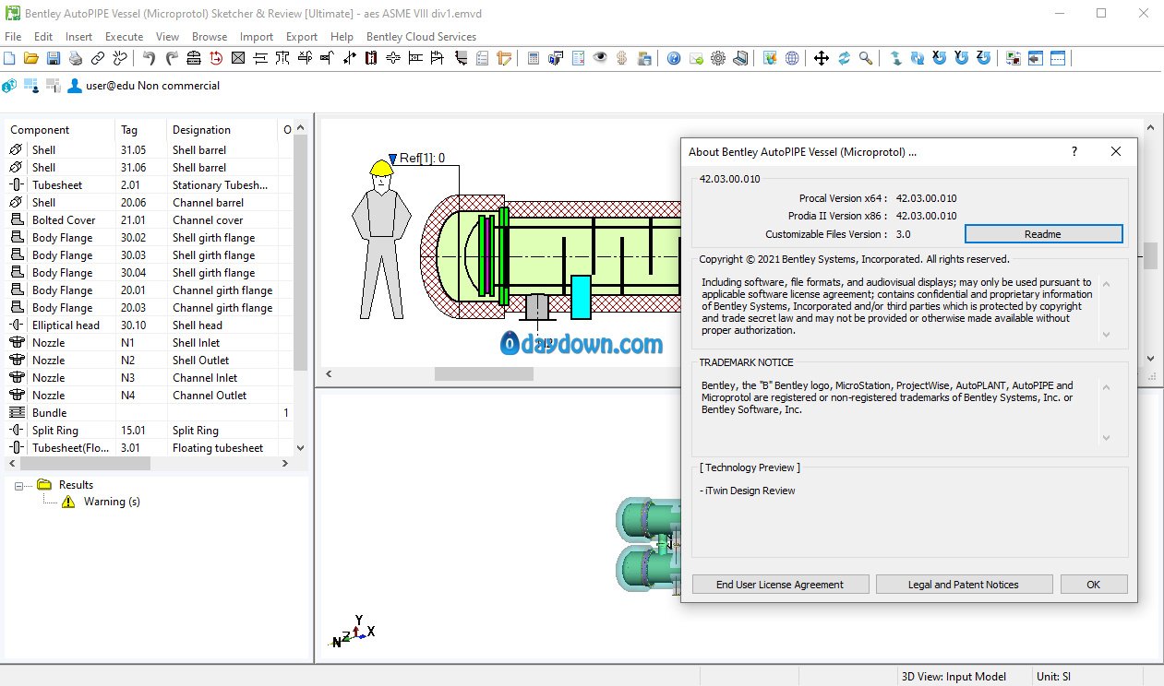Image resolution: width=1164 pixels, height=686 pixels.
Task: Open the Insert menu
Action: 78,37
